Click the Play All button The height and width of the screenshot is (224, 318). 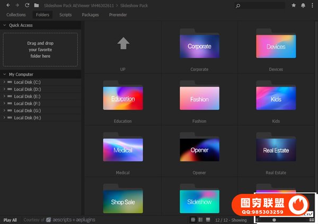pyautogui.click(x=10, y=220)
